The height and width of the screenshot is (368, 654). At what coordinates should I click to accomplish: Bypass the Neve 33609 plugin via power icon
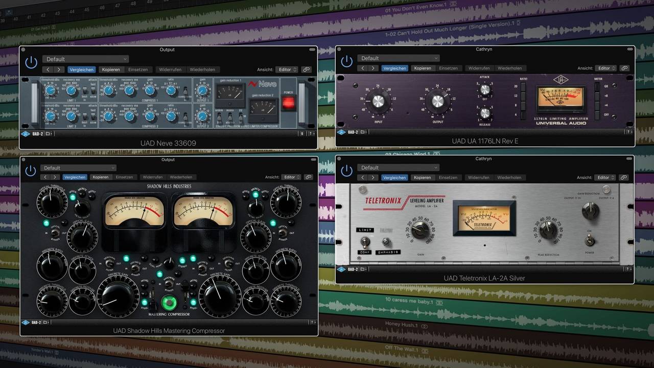31,62
